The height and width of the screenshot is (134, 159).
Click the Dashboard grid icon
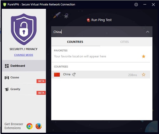pyautogui.click(x=7, y=66)
